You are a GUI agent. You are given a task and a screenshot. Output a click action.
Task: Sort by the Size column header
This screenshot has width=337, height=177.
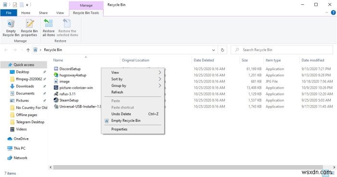pos(245,60)
